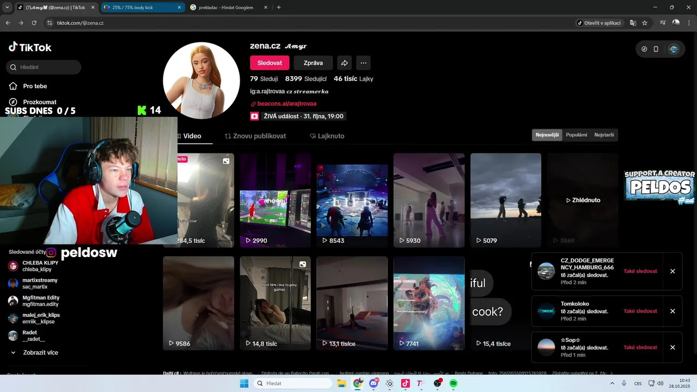Open Windows Start menu
Screen dimensions: 697x392
click(x=244, y=383)
